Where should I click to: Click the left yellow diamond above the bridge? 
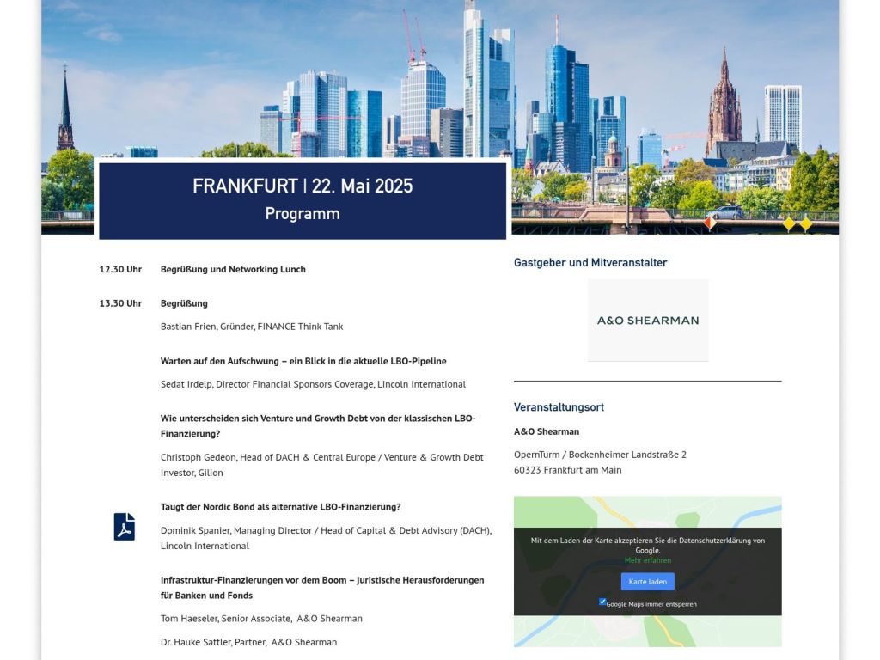click(x=787, y=223)
